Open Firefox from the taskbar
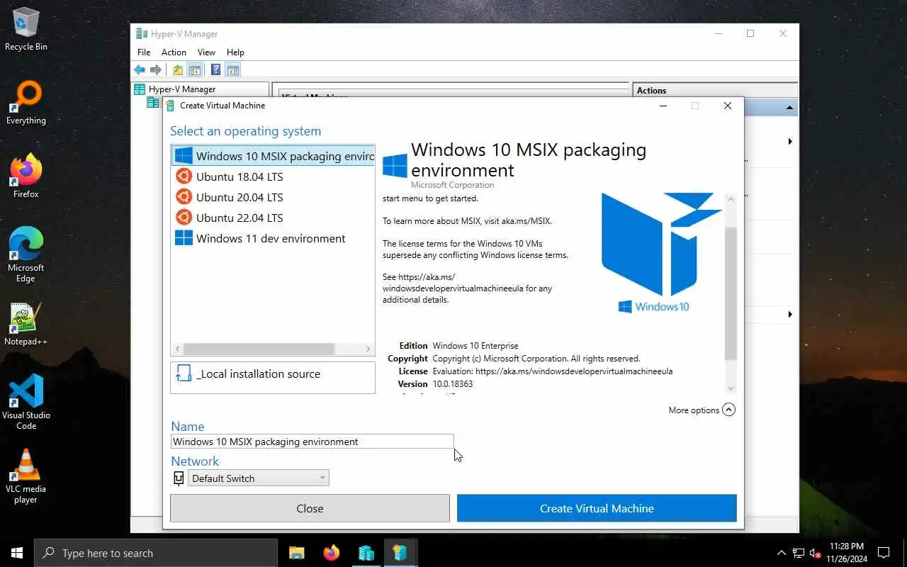Image resolution: width=907 pixels, height=567 pixels. (x=331, y=553)
